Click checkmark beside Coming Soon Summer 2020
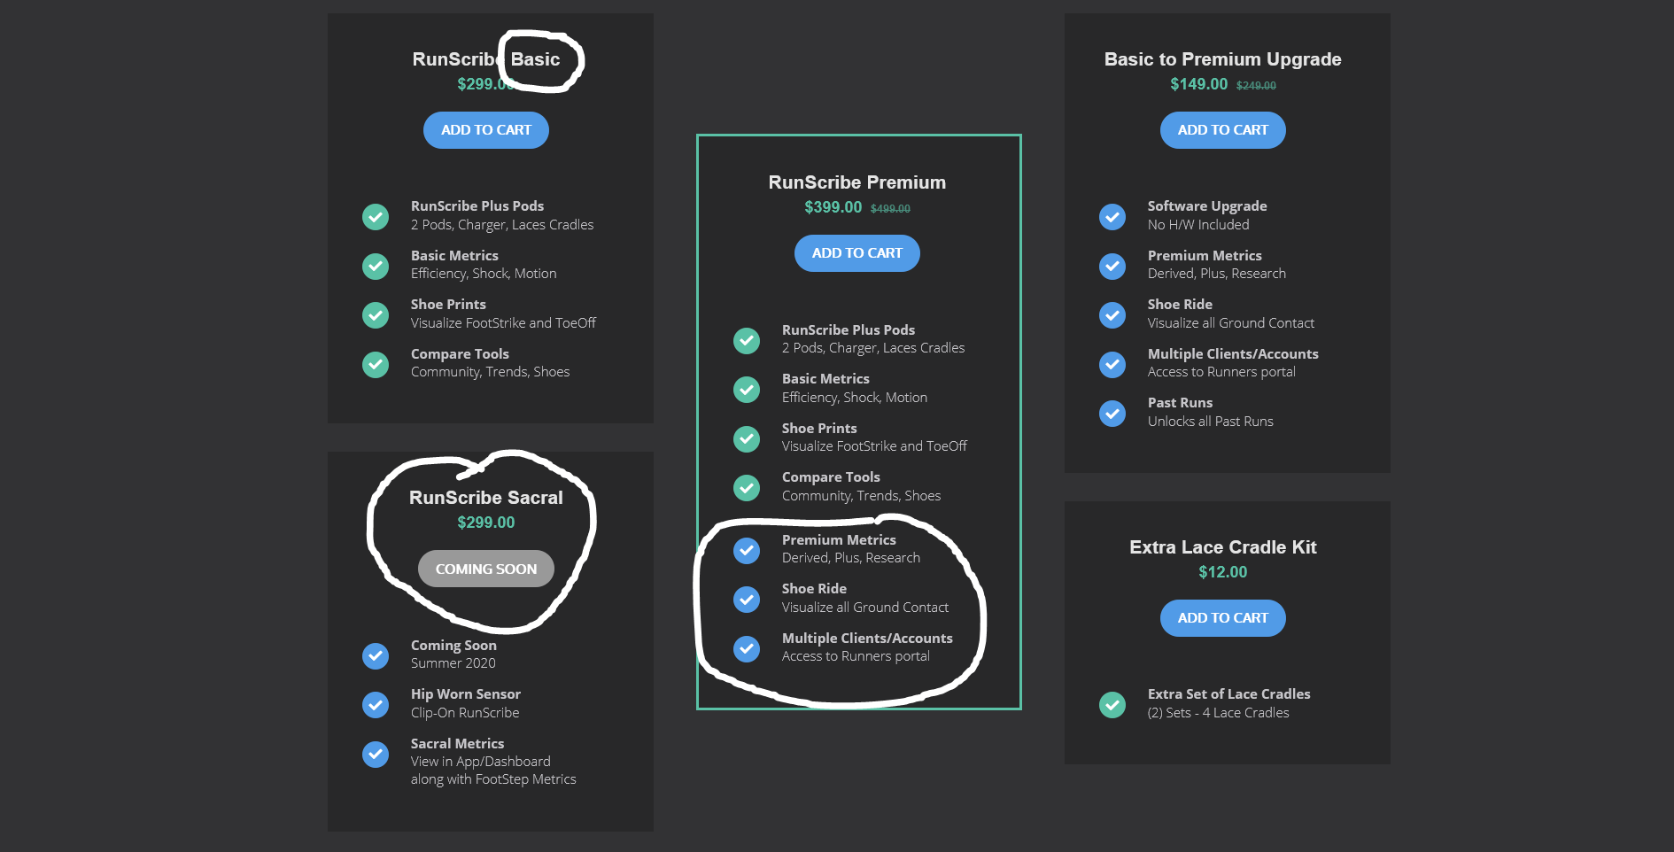The width and height of the screenshot is (1674, 852). point(376,655)
